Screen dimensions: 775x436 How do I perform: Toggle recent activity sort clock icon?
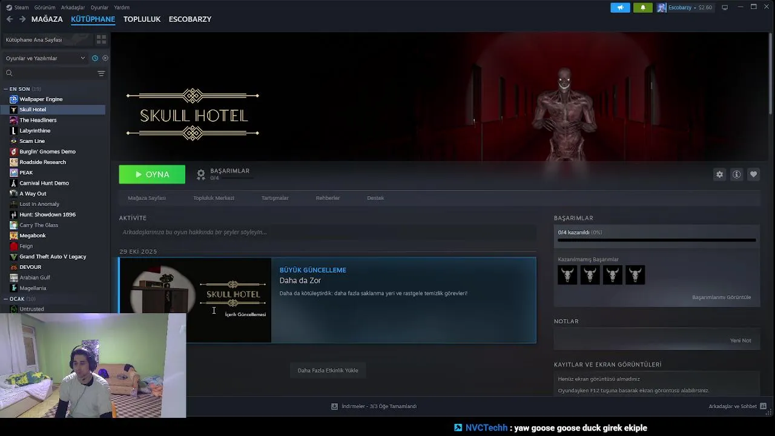click(x=95, y=58)
